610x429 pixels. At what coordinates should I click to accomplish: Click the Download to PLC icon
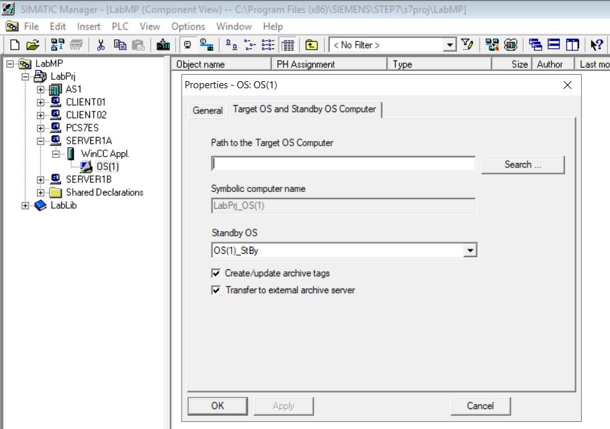pyautogui.click(x=163, y=45)
